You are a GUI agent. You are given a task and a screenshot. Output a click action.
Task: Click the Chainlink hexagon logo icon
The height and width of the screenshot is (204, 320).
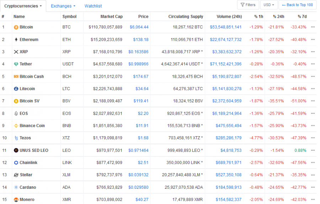pos(16,163)
